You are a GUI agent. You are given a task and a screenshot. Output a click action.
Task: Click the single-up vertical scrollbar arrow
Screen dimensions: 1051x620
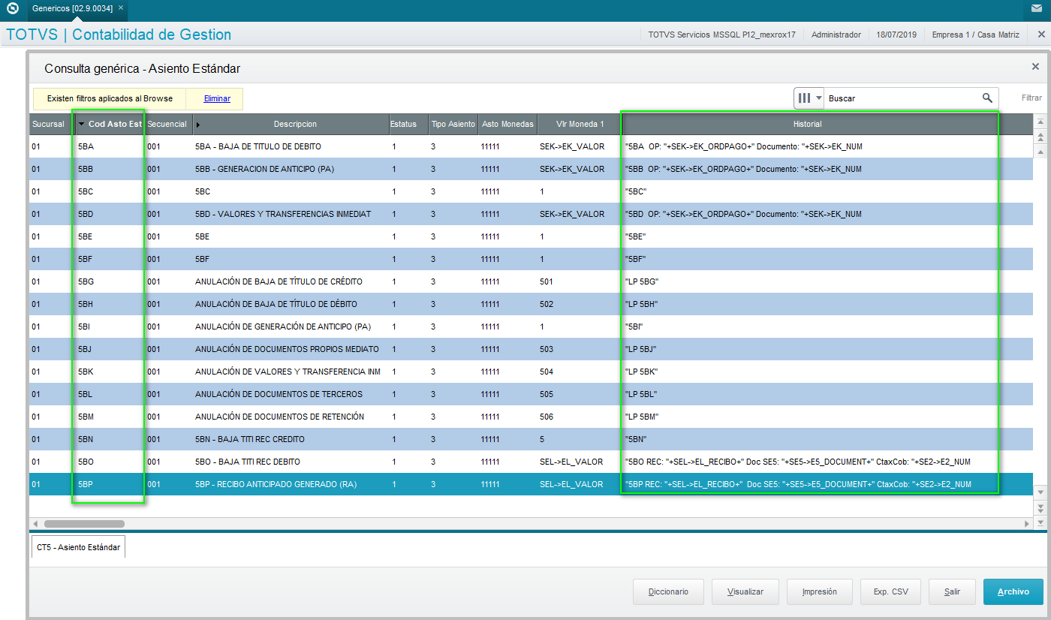(1040, 152)
